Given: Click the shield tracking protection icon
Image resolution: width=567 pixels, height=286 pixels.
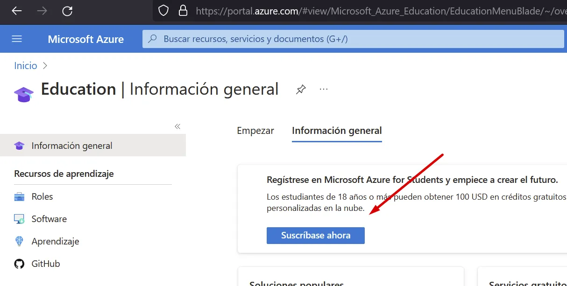Looking at the screenshot, I should coord(163,10).
